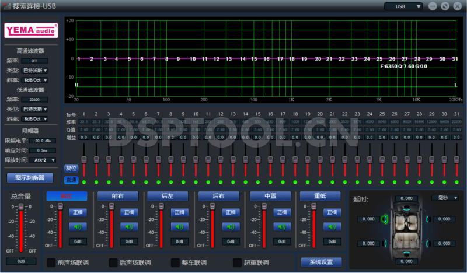Select front-left speaker icon on car diagram
The width and height of the screenshot is (467, 273).
(385, 219)
